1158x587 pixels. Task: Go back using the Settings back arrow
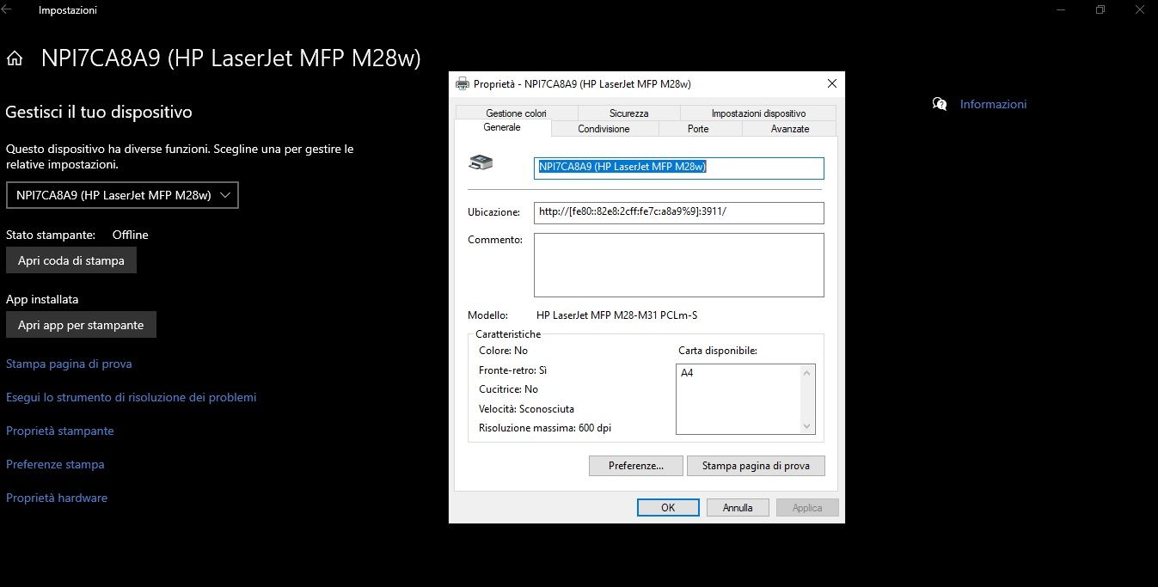pyautogui.click(x=7, y=10)
